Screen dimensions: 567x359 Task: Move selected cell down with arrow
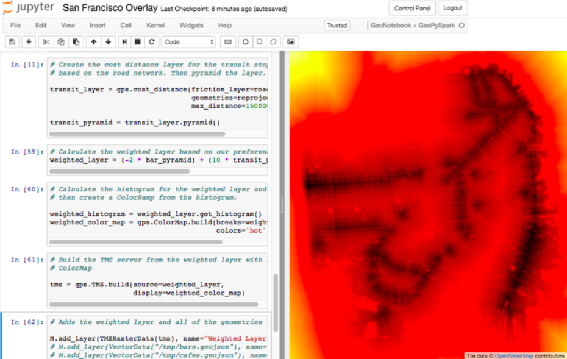108,42
